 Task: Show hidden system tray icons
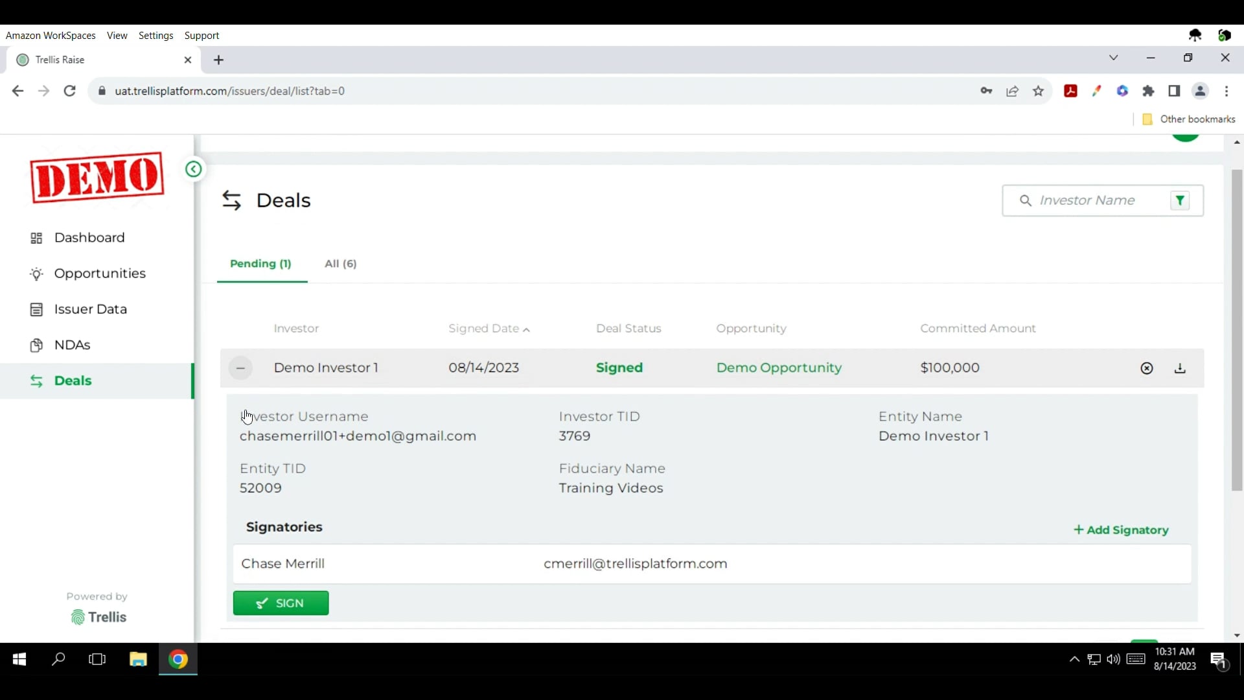[1074, 659]
